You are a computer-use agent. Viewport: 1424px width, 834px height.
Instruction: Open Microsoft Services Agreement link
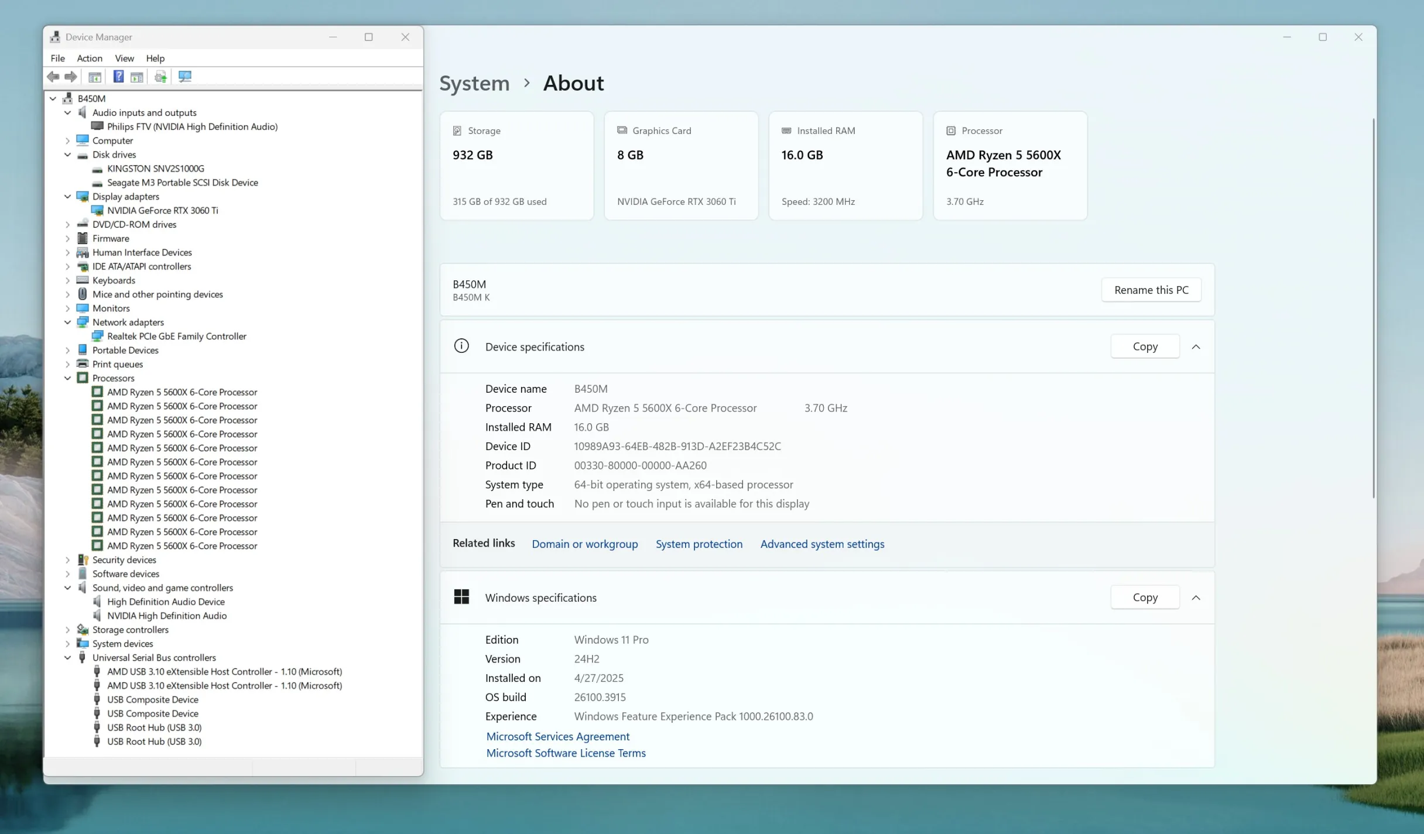tap(557, 736)
